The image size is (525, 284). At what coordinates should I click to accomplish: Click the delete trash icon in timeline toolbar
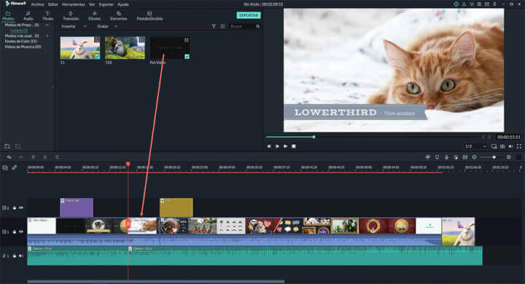coord(33,157)
